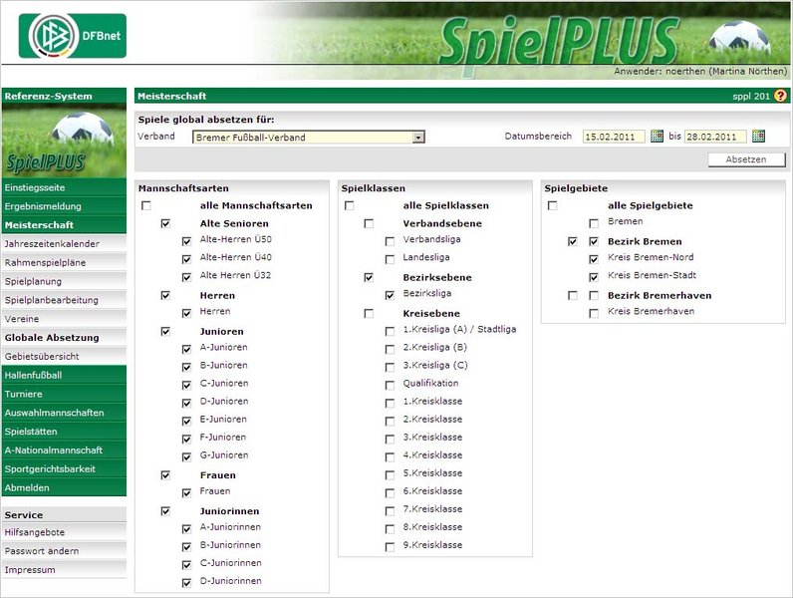793x598 pixels.
Task: Enable the Kreis Bremerhaven checkbox
Action: 594,314
